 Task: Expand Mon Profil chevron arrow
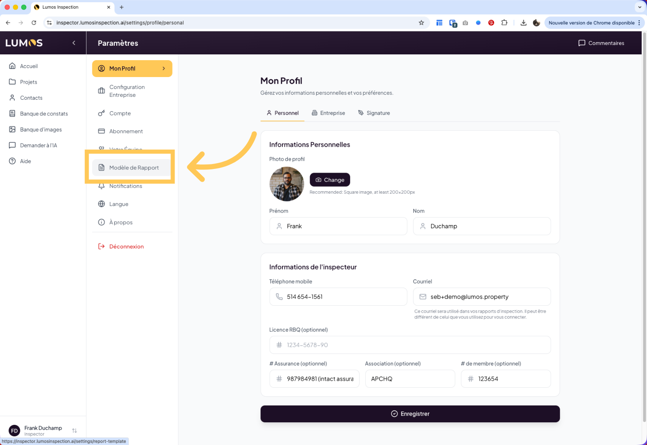click(164, 68)
